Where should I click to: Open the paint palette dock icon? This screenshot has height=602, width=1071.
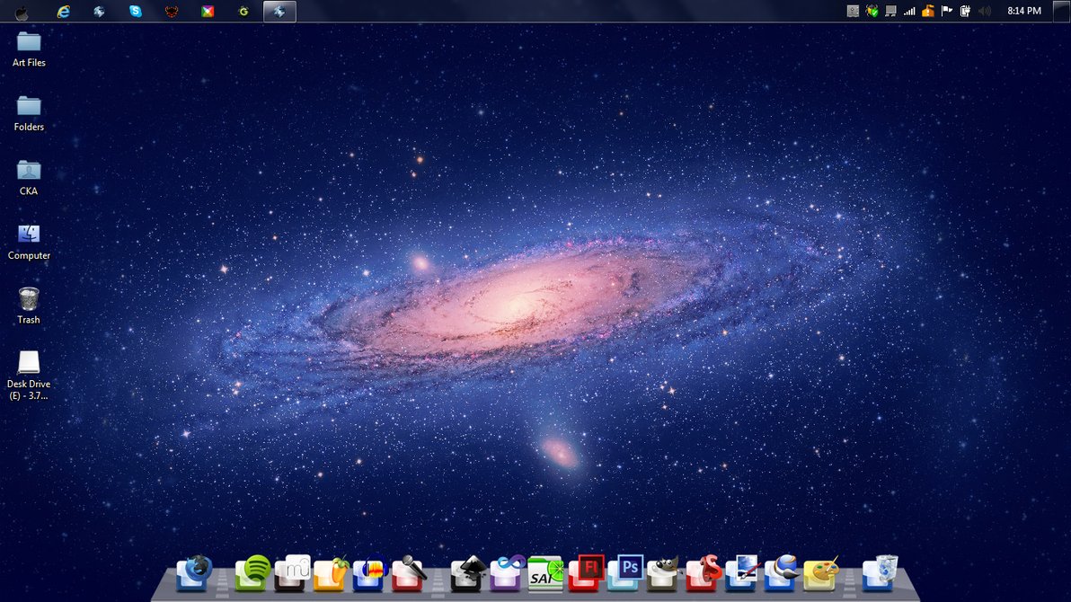821,572
